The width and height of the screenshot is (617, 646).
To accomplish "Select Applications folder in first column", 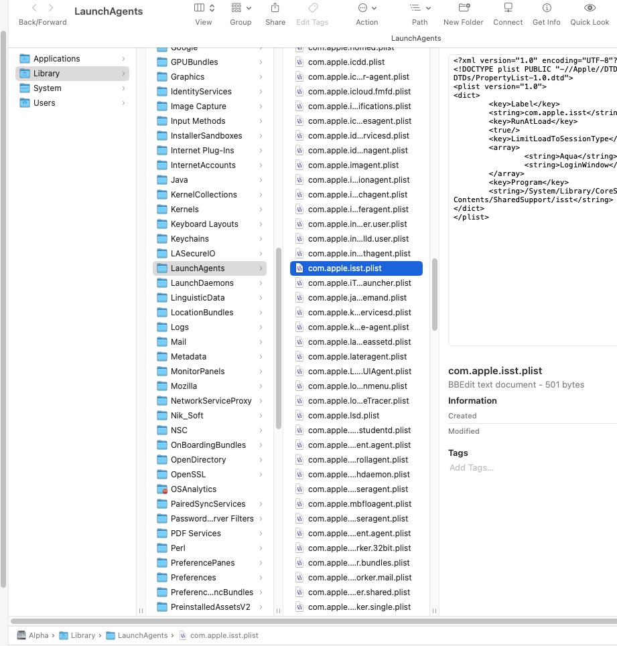I will point(72,59).
